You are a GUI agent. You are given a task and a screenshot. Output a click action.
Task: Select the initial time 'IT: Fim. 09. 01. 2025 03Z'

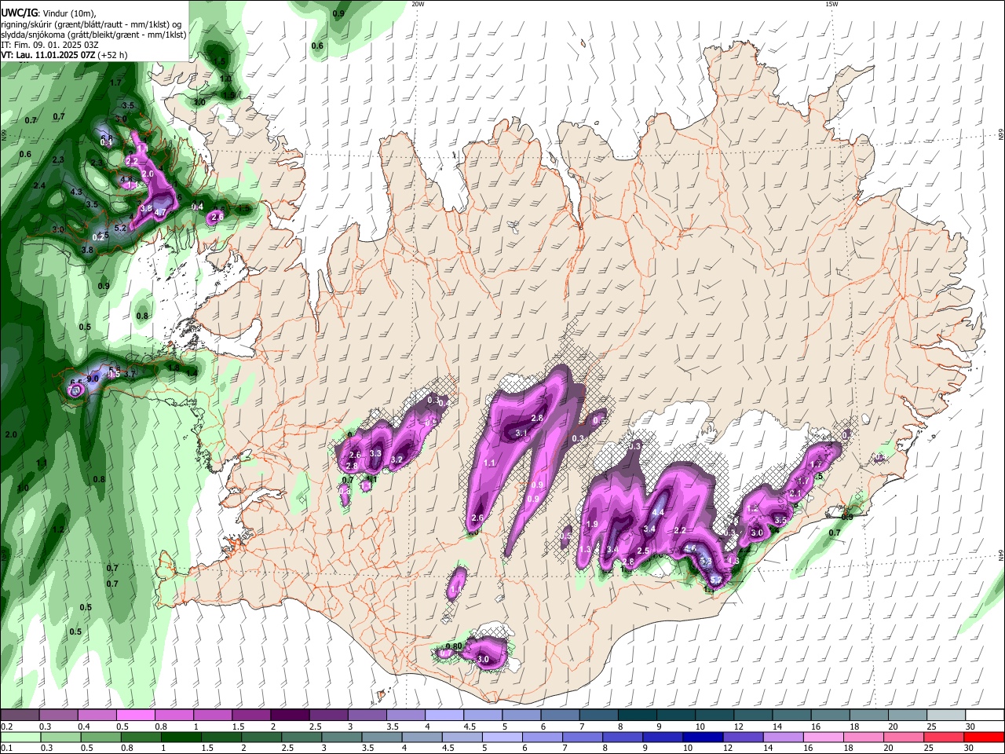[x=49, y=45]
